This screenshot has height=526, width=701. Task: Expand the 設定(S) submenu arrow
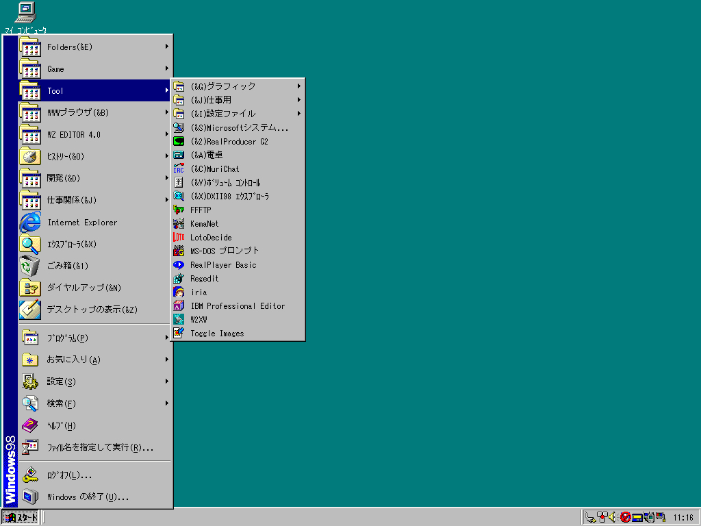[x=167, y=381]
